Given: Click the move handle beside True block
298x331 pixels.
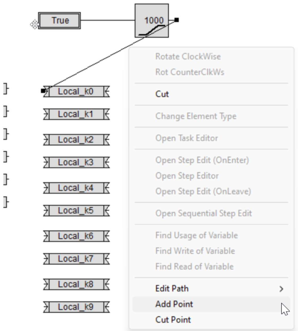Looking at the screenshot, I should [x=35, y=25].
